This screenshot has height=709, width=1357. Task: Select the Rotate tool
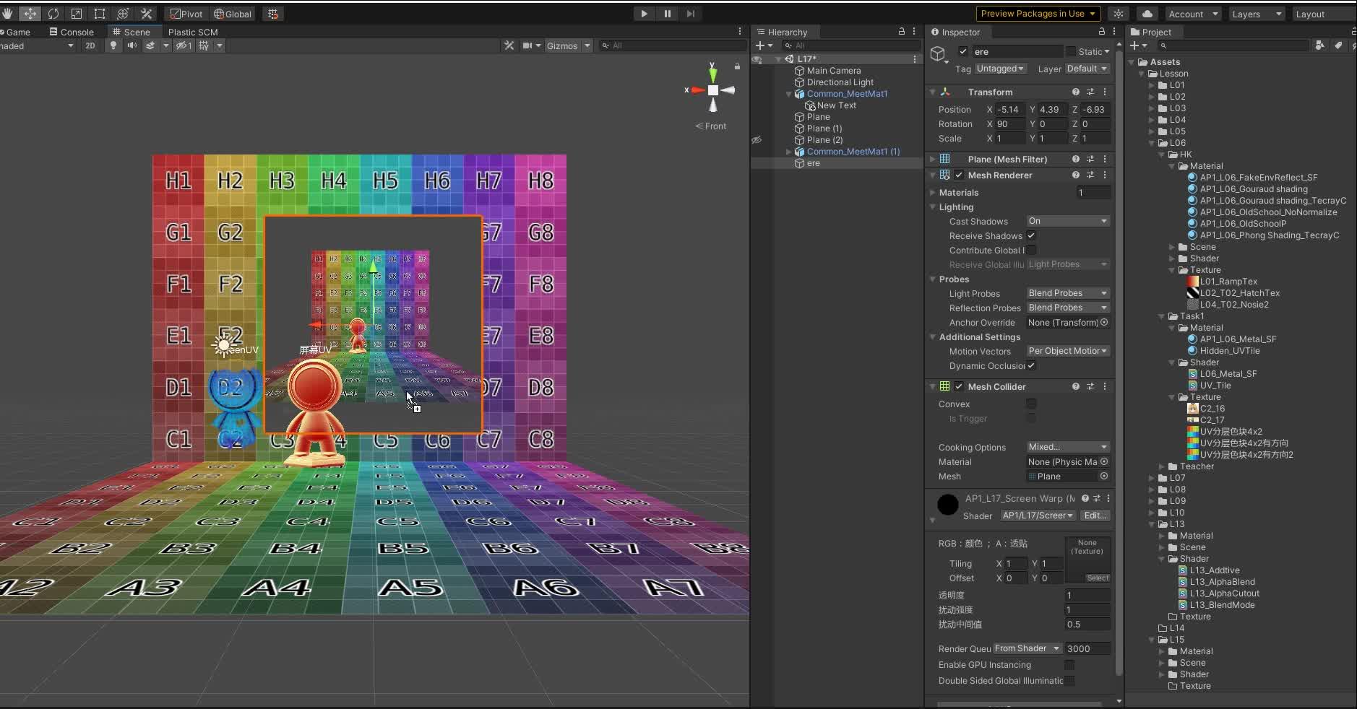(x=54, y=13)
